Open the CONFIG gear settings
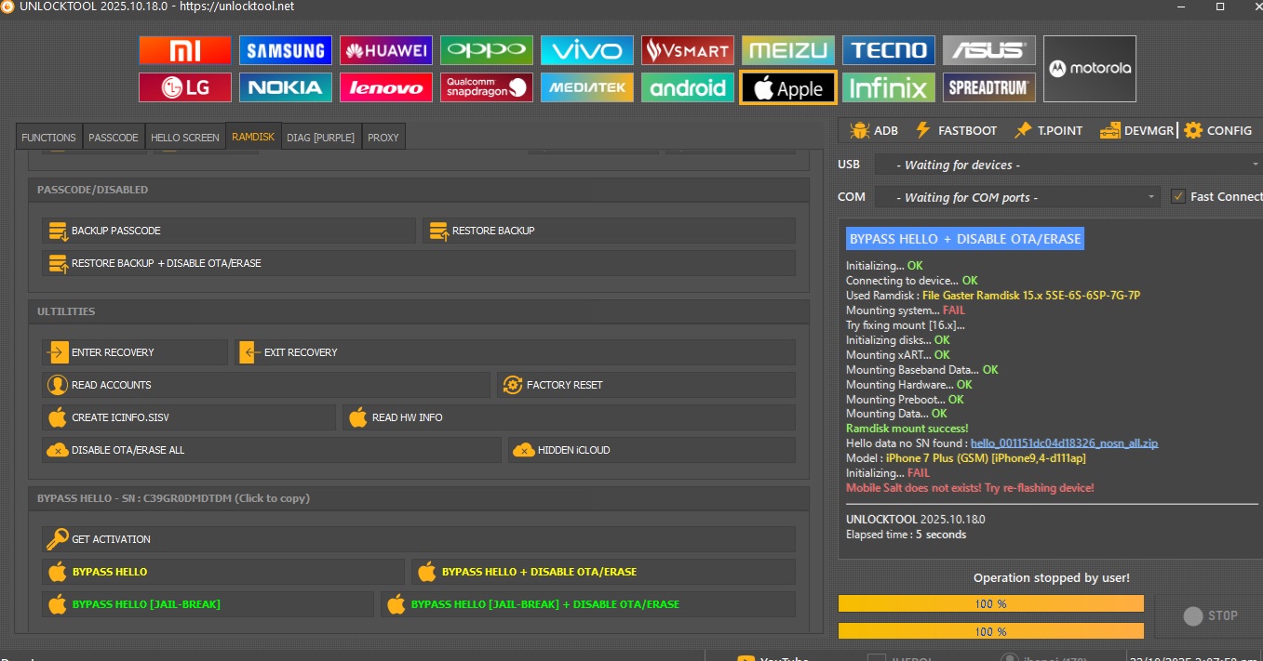Screen dimensions: 1263x661 [1218, 131]
